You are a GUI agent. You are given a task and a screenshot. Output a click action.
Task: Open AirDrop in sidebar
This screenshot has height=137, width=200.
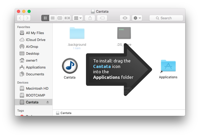coord(34,47)
